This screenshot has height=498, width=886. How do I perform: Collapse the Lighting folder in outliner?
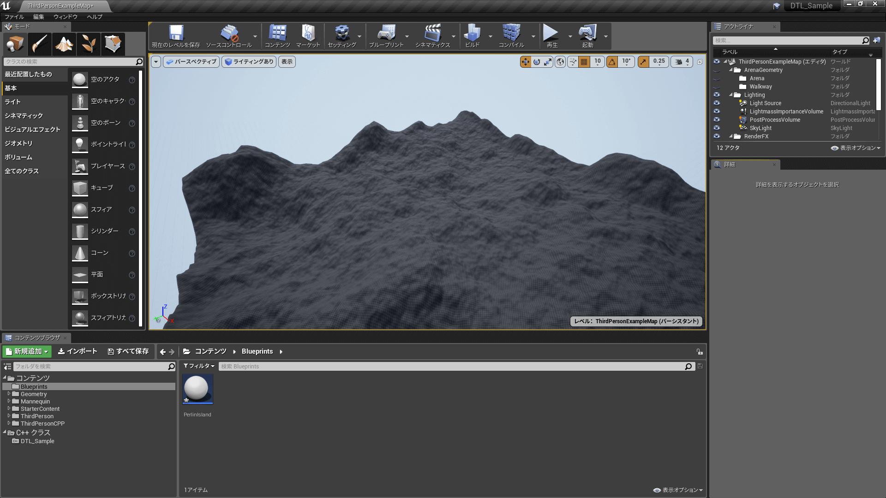[x=731, y=95]
